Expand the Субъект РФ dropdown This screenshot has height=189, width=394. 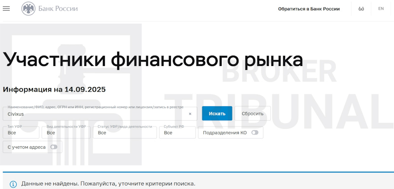pos(177,132)
